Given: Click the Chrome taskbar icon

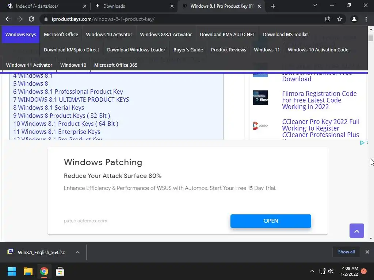Looking at the screenshot, I should click(44, 271).
